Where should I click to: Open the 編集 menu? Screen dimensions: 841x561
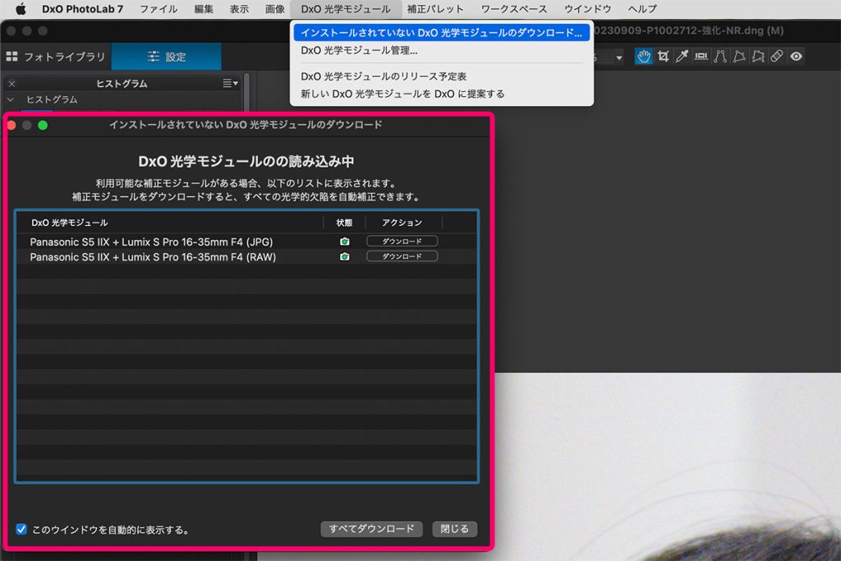pyautogui.click(x=204, y=9)
